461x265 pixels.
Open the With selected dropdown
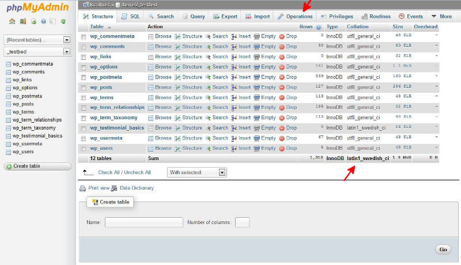click(x=197, y=172)
